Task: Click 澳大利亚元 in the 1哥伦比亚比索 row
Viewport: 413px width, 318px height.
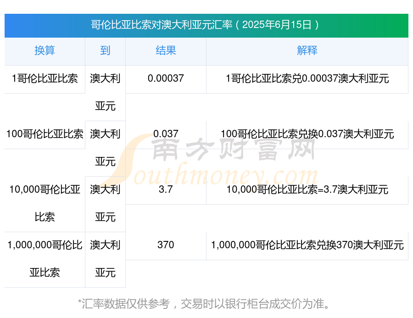Action: click(105, 92)
